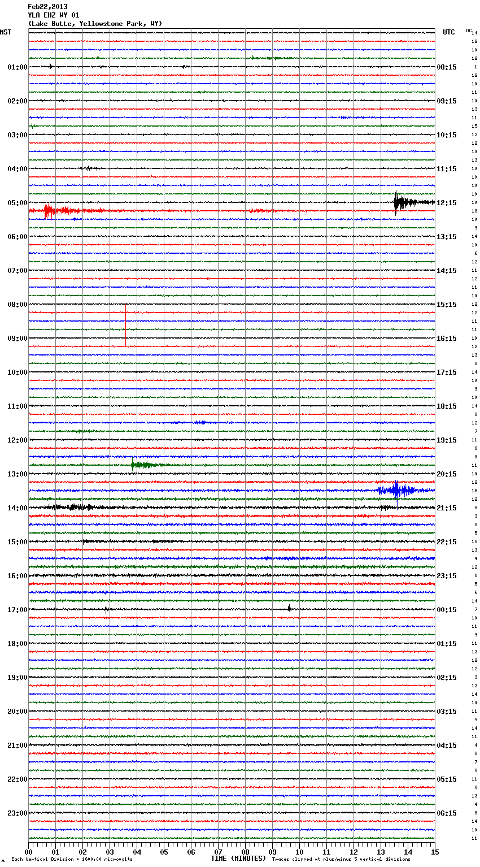This screenshot has height=867, width=480.
Task: Select the station code YLA EHZ WY 01
Action: tap(54, 15)
